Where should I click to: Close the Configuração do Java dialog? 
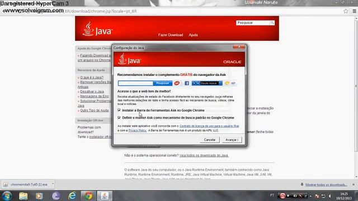tap(239, 46)
